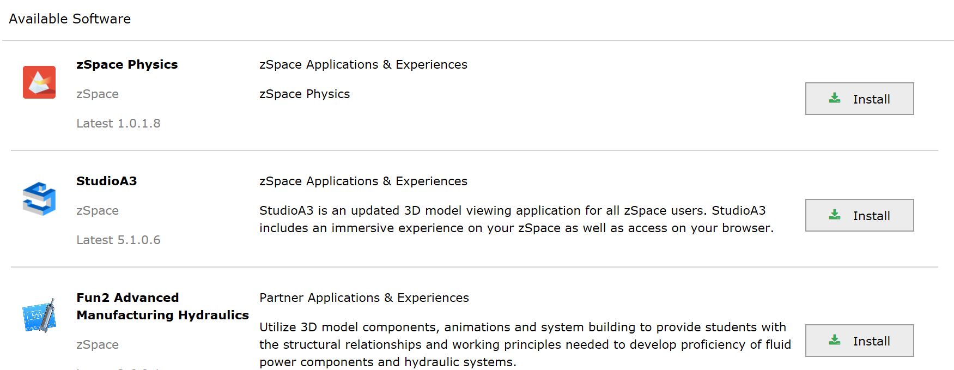Select the Latest 1.0.1.8 version label

coord(118,123)
